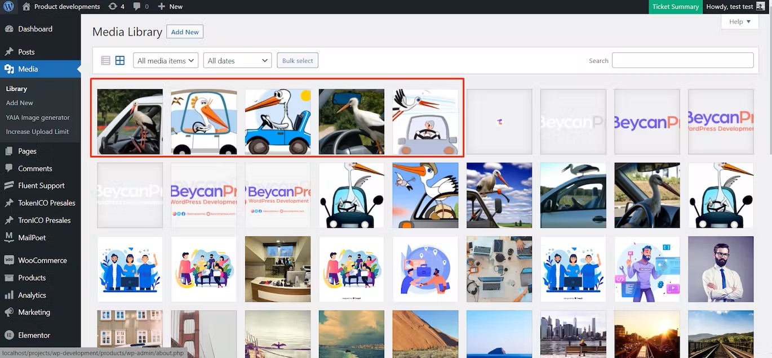The height and width of the screenshot is (358, 772).
Task: Select the illustration with map pins and briefcase
Action: (425, 269)
